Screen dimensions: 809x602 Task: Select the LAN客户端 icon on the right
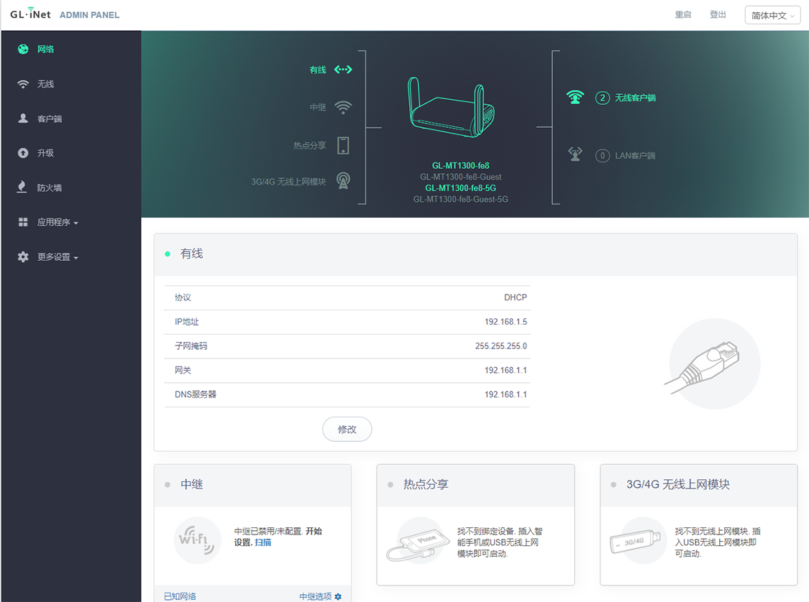(575, 152)
